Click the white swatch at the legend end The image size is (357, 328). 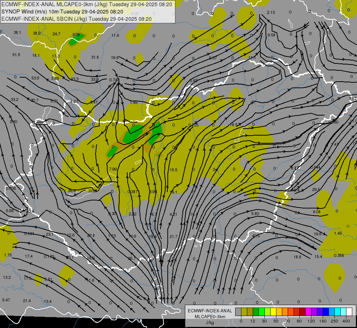pyautogui.click(x=349, y=312)
